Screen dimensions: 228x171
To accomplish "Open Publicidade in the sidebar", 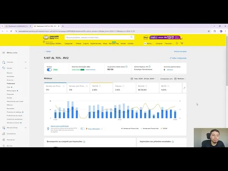I will point(11,84).
